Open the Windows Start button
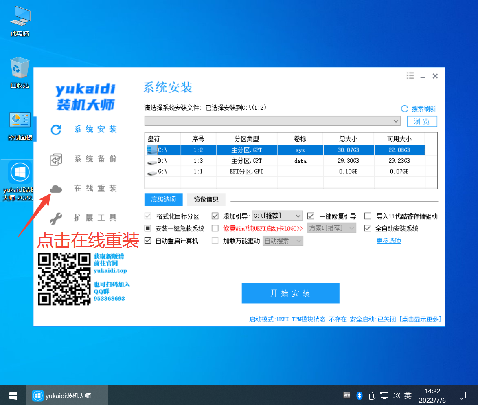Image resolution: width=478 pixels, height=405 pixels. tap(13, 395)
